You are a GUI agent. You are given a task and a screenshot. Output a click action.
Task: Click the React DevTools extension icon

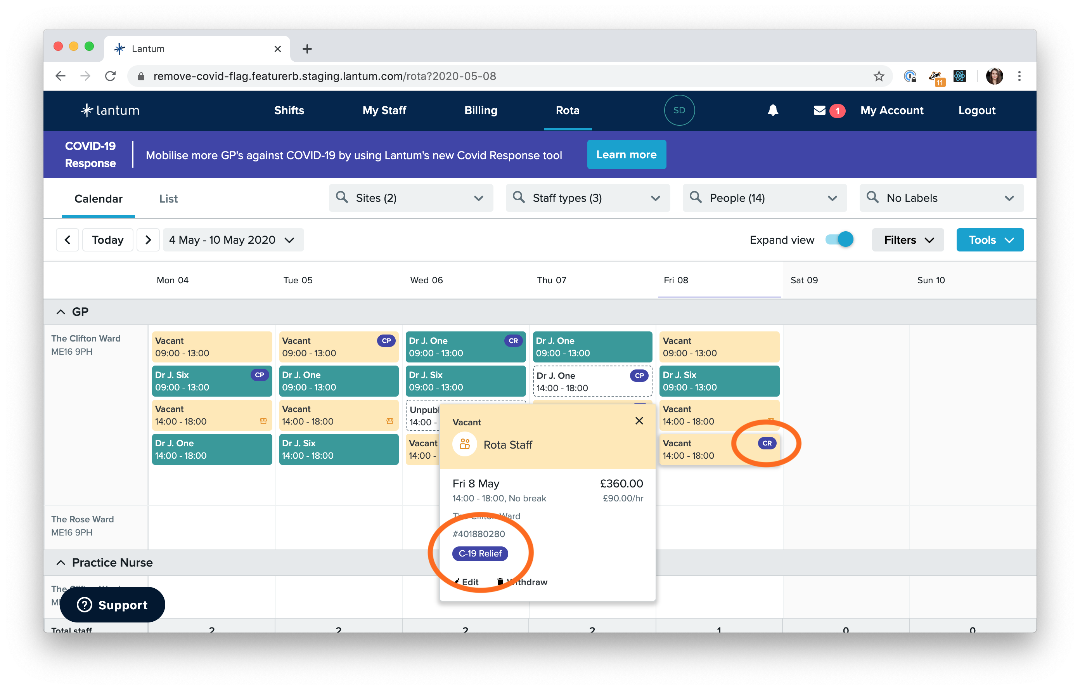click(959, 76)
